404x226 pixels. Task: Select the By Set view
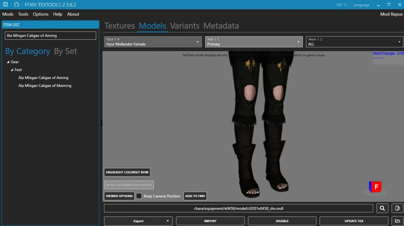(x=65, y=51)
